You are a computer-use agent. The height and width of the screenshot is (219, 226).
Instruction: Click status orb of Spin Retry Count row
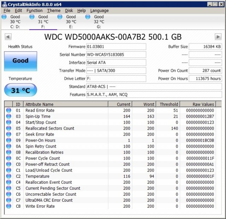[8, 146]
